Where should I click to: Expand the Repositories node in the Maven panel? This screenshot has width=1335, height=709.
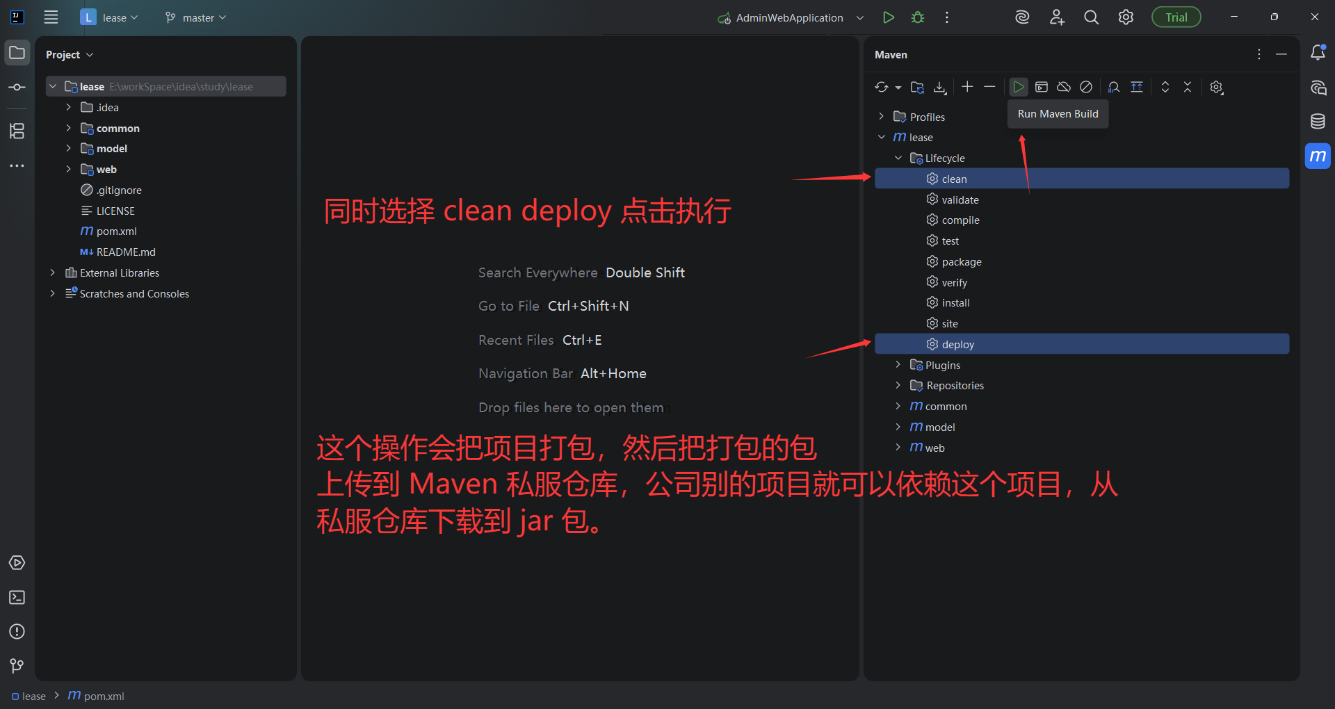[898, 385]
